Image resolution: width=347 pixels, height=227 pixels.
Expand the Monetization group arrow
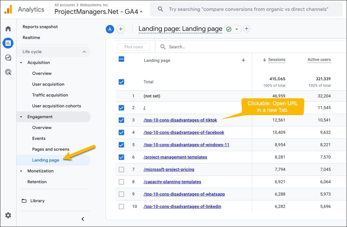21,171
